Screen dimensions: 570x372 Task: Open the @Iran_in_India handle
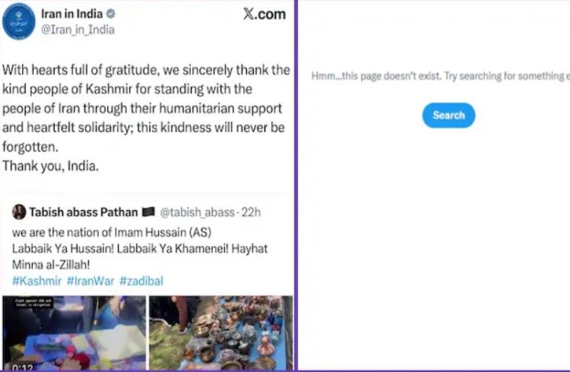coord(78,30)
